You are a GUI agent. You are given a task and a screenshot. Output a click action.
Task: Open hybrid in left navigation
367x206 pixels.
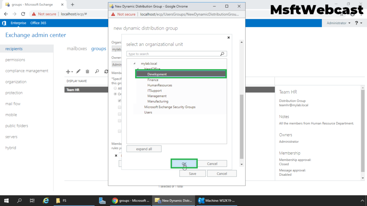coord(11,148)
